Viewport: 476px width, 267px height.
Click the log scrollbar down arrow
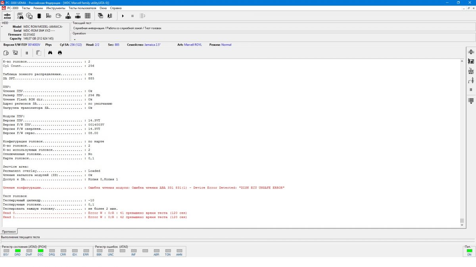click(462, 225)
